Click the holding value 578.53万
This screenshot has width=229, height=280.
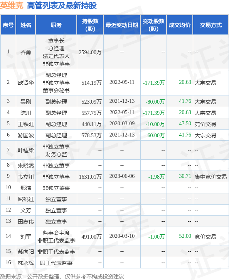91,135
